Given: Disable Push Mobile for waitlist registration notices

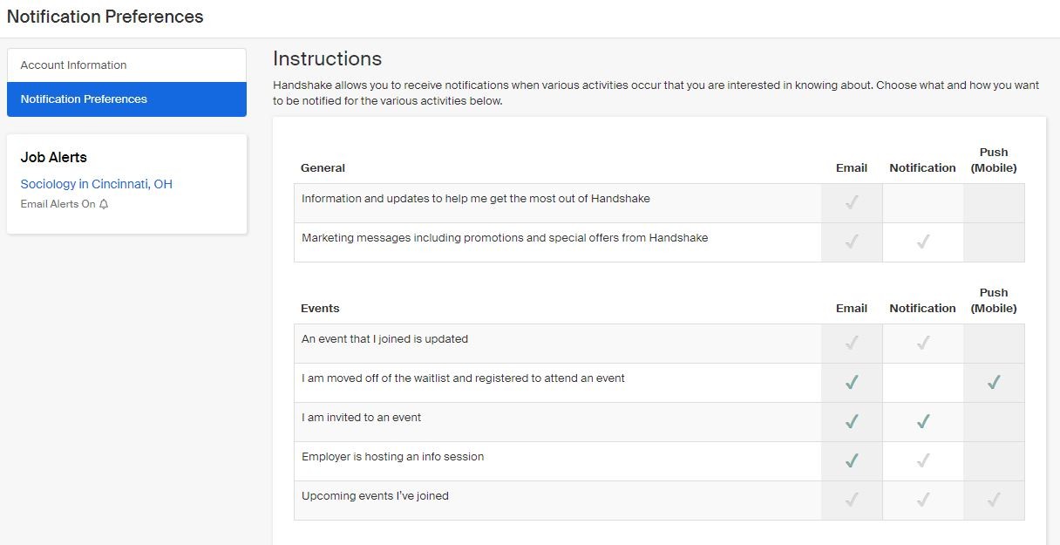Looking at the screenshot, I should (x=994, y=382).
